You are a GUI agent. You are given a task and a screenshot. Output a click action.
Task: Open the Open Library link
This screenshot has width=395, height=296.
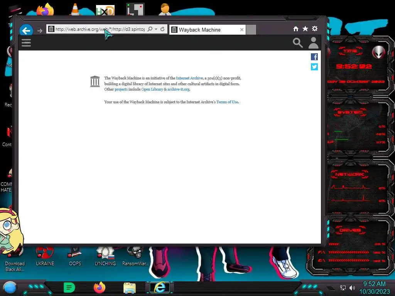[x=152, y=89]
